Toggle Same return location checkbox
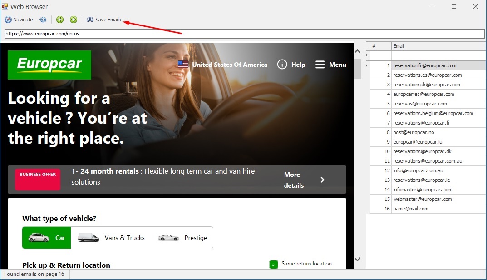This screenshot has width=487, height=280. [x=273, y=264]
